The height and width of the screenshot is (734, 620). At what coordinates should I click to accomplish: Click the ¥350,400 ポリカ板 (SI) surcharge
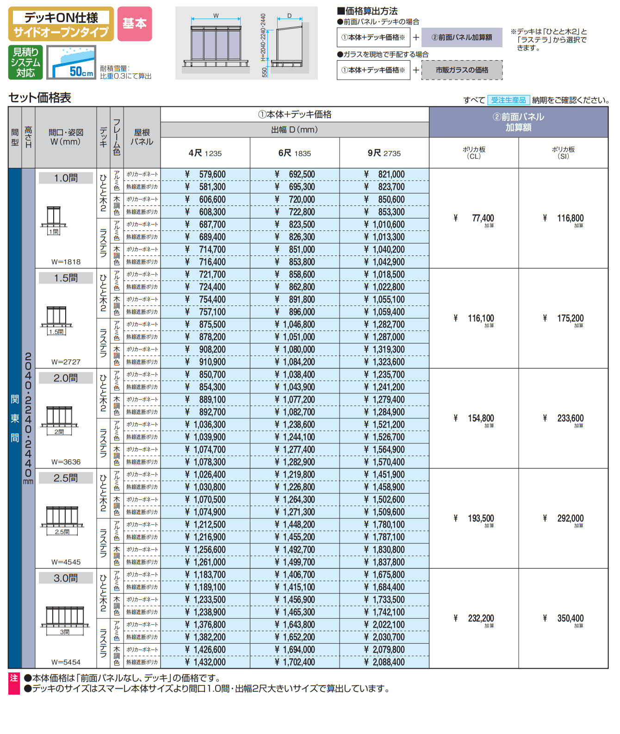click(x=564, y=619)
